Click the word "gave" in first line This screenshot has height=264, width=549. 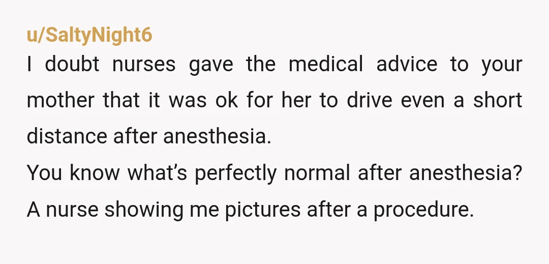[211, 66]
